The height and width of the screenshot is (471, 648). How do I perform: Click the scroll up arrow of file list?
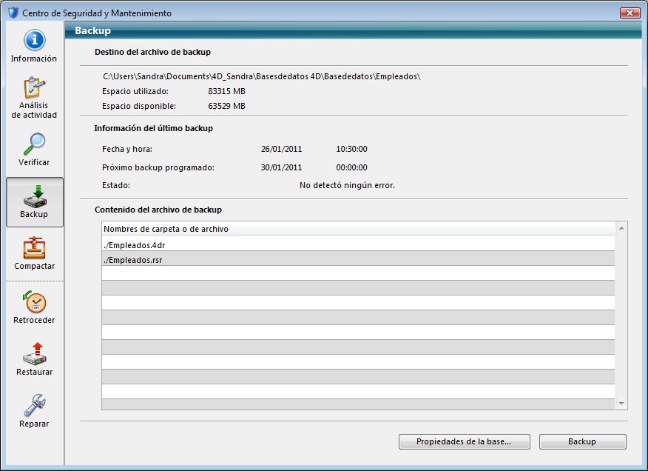pyautogui.click(x=621, y=228)
